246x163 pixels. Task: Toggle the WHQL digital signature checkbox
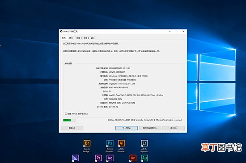[x=66, y=114]
